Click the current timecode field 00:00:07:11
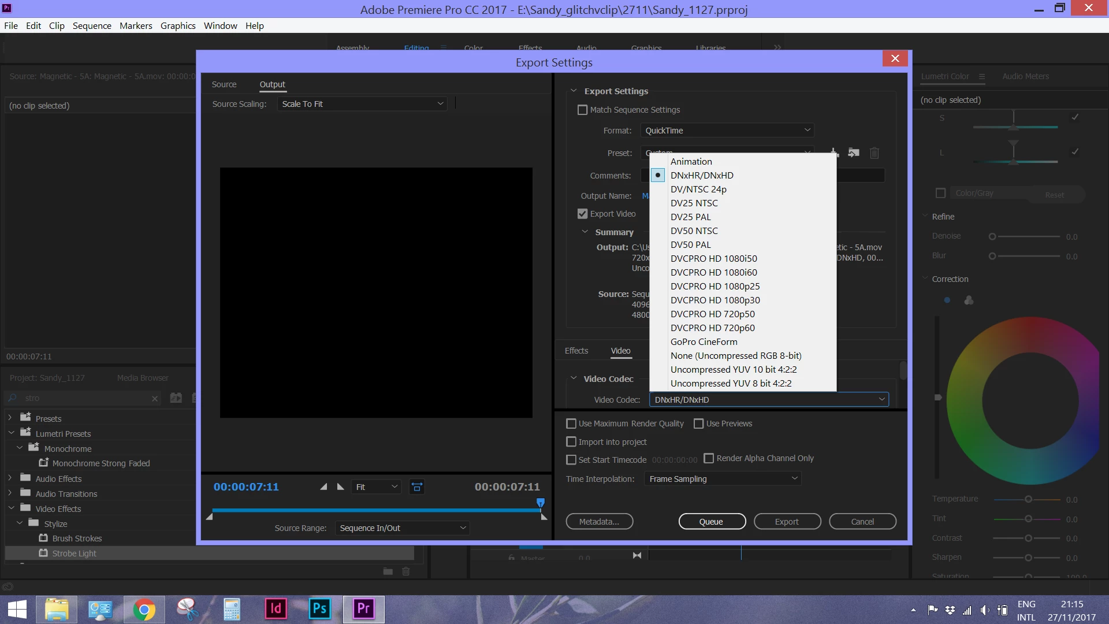Viewport: 1109px width, 624px height. click(x=246, y=487)
